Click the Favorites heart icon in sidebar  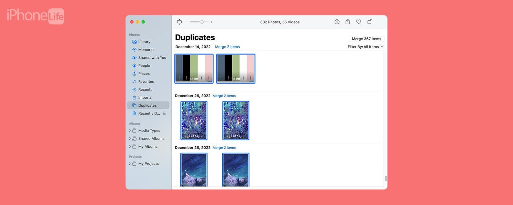pyautogui.click(x=135, y=82)
